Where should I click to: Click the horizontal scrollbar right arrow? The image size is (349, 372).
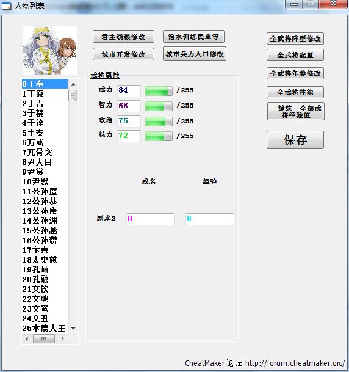[63, 338]
